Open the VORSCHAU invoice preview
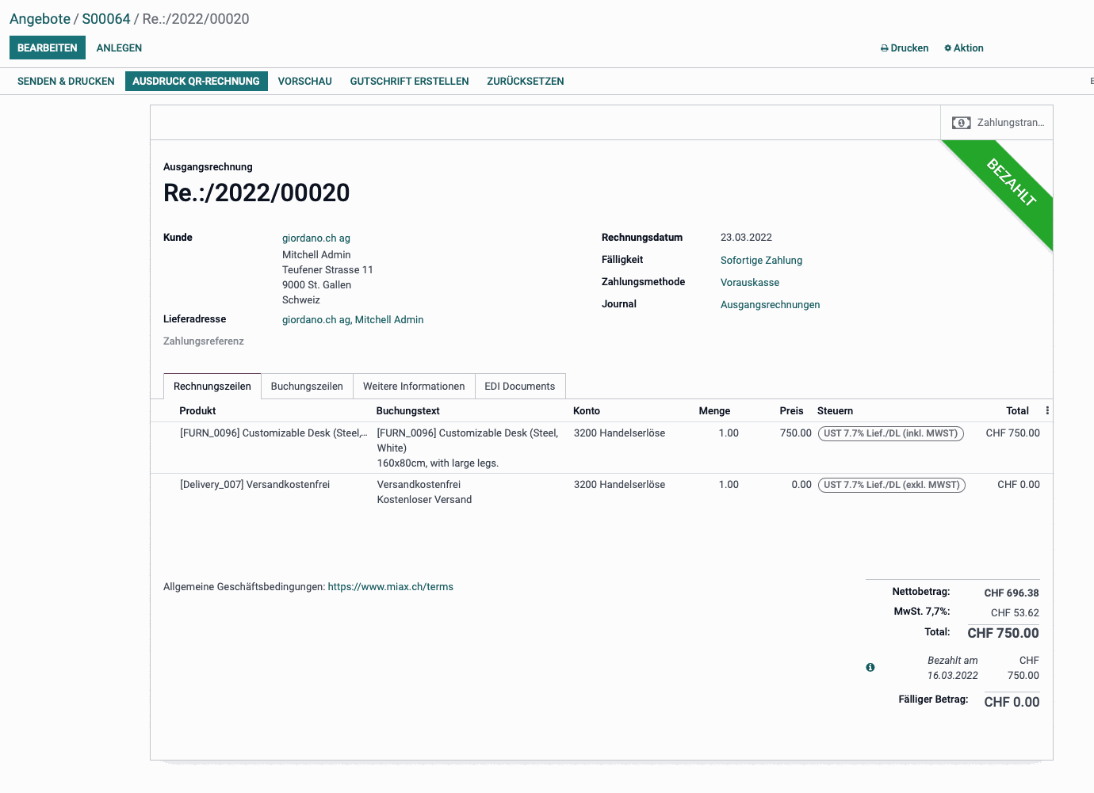Image resolution: width=1094 pixels, height=793 pixels. (305, 81)
